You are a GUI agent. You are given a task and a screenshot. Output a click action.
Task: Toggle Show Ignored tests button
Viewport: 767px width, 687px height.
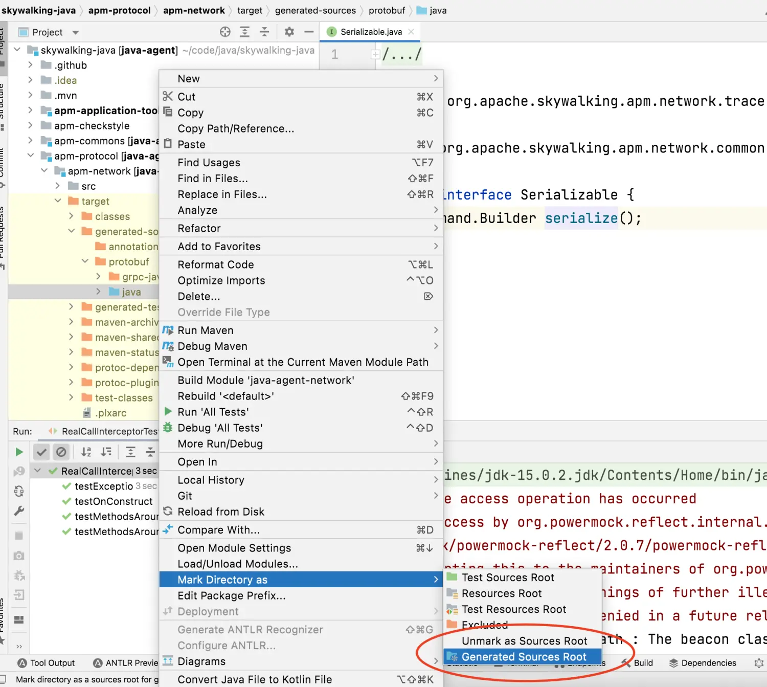tap(61, 452)
